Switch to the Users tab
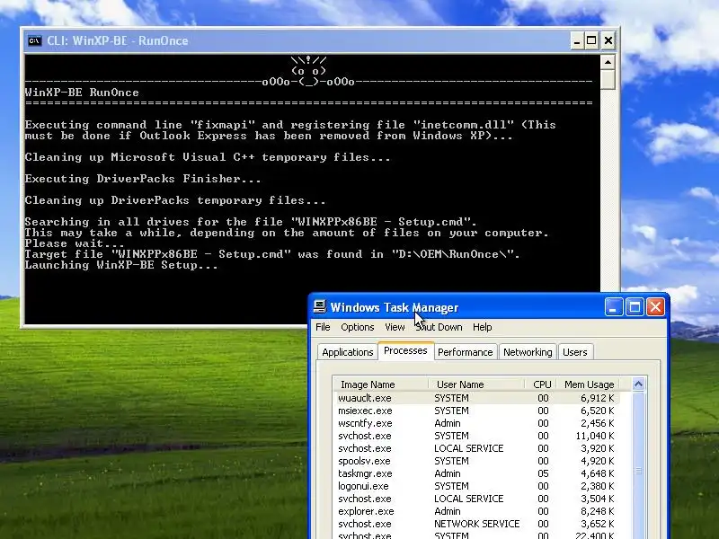 (574, 352)
